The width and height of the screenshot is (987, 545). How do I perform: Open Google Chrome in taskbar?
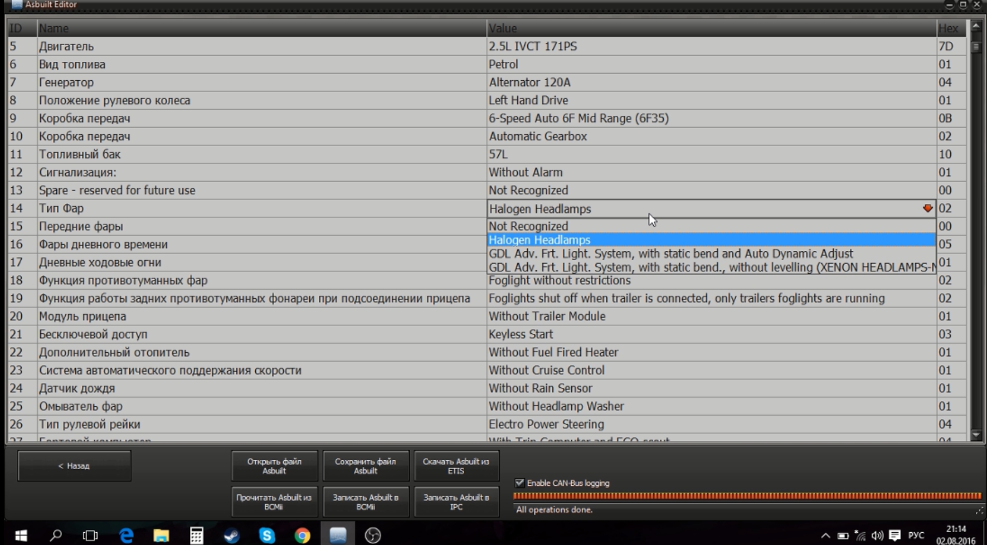pos(302,536)
